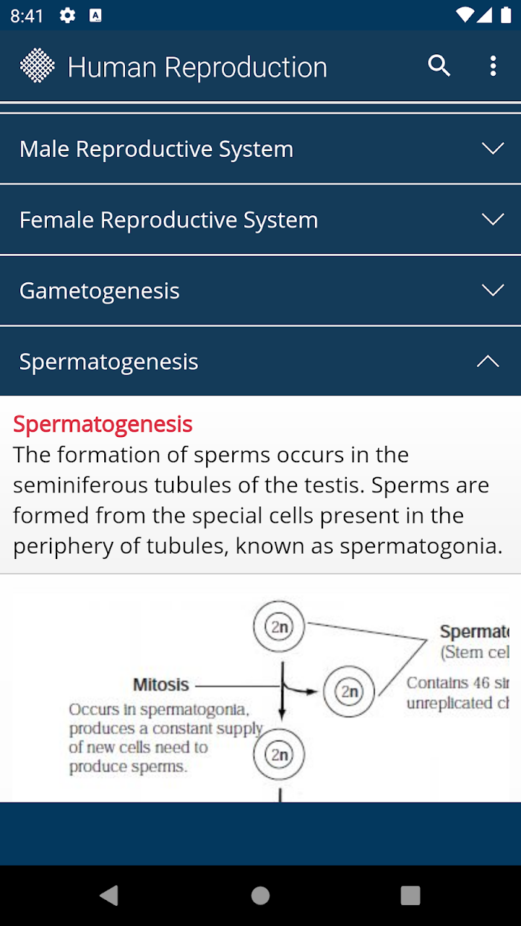Expand Female Reproductive System chevron
Screen dimensions: 521x926
493,220
